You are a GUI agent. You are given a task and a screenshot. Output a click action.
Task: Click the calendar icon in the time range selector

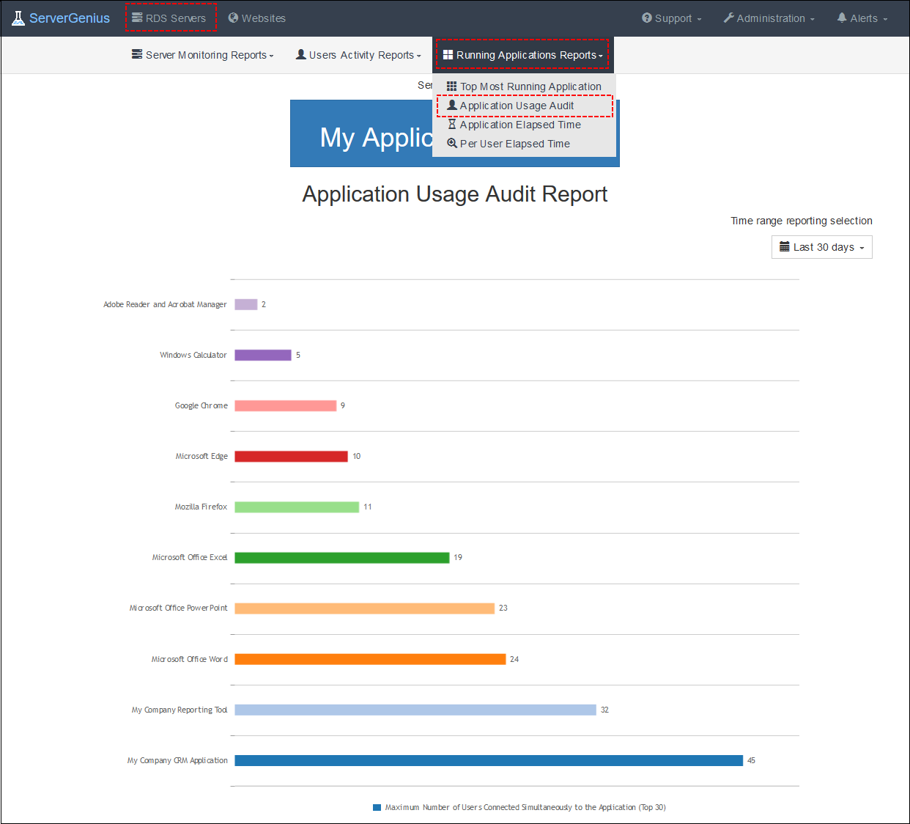tap(785, 247)
